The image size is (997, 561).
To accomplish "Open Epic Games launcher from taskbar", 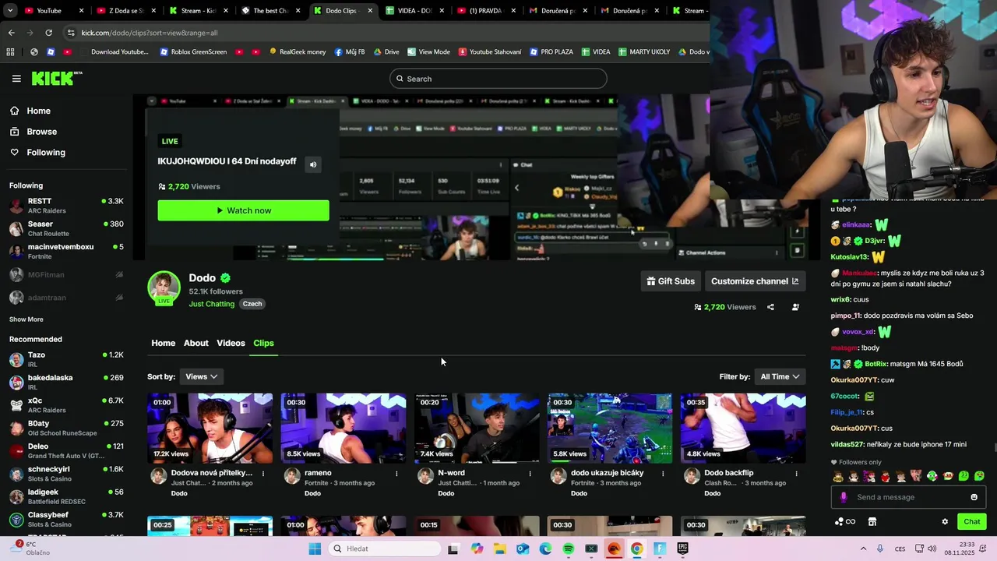I will (683, 549).
